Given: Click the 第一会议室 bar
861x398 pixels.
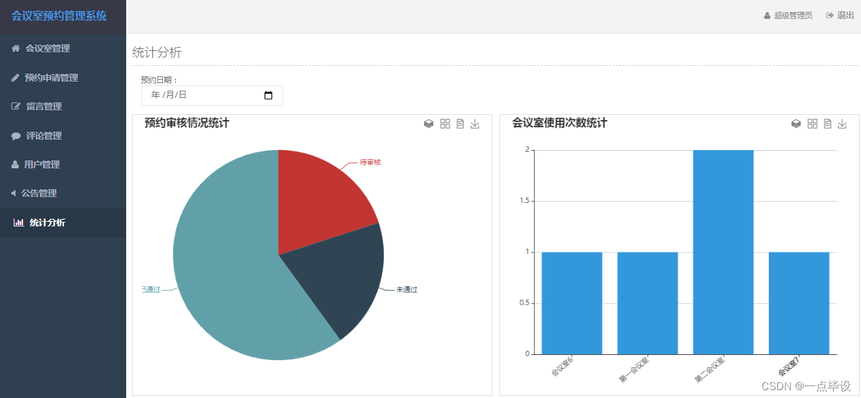Looking at the screenshot, I should coord(647,303).
